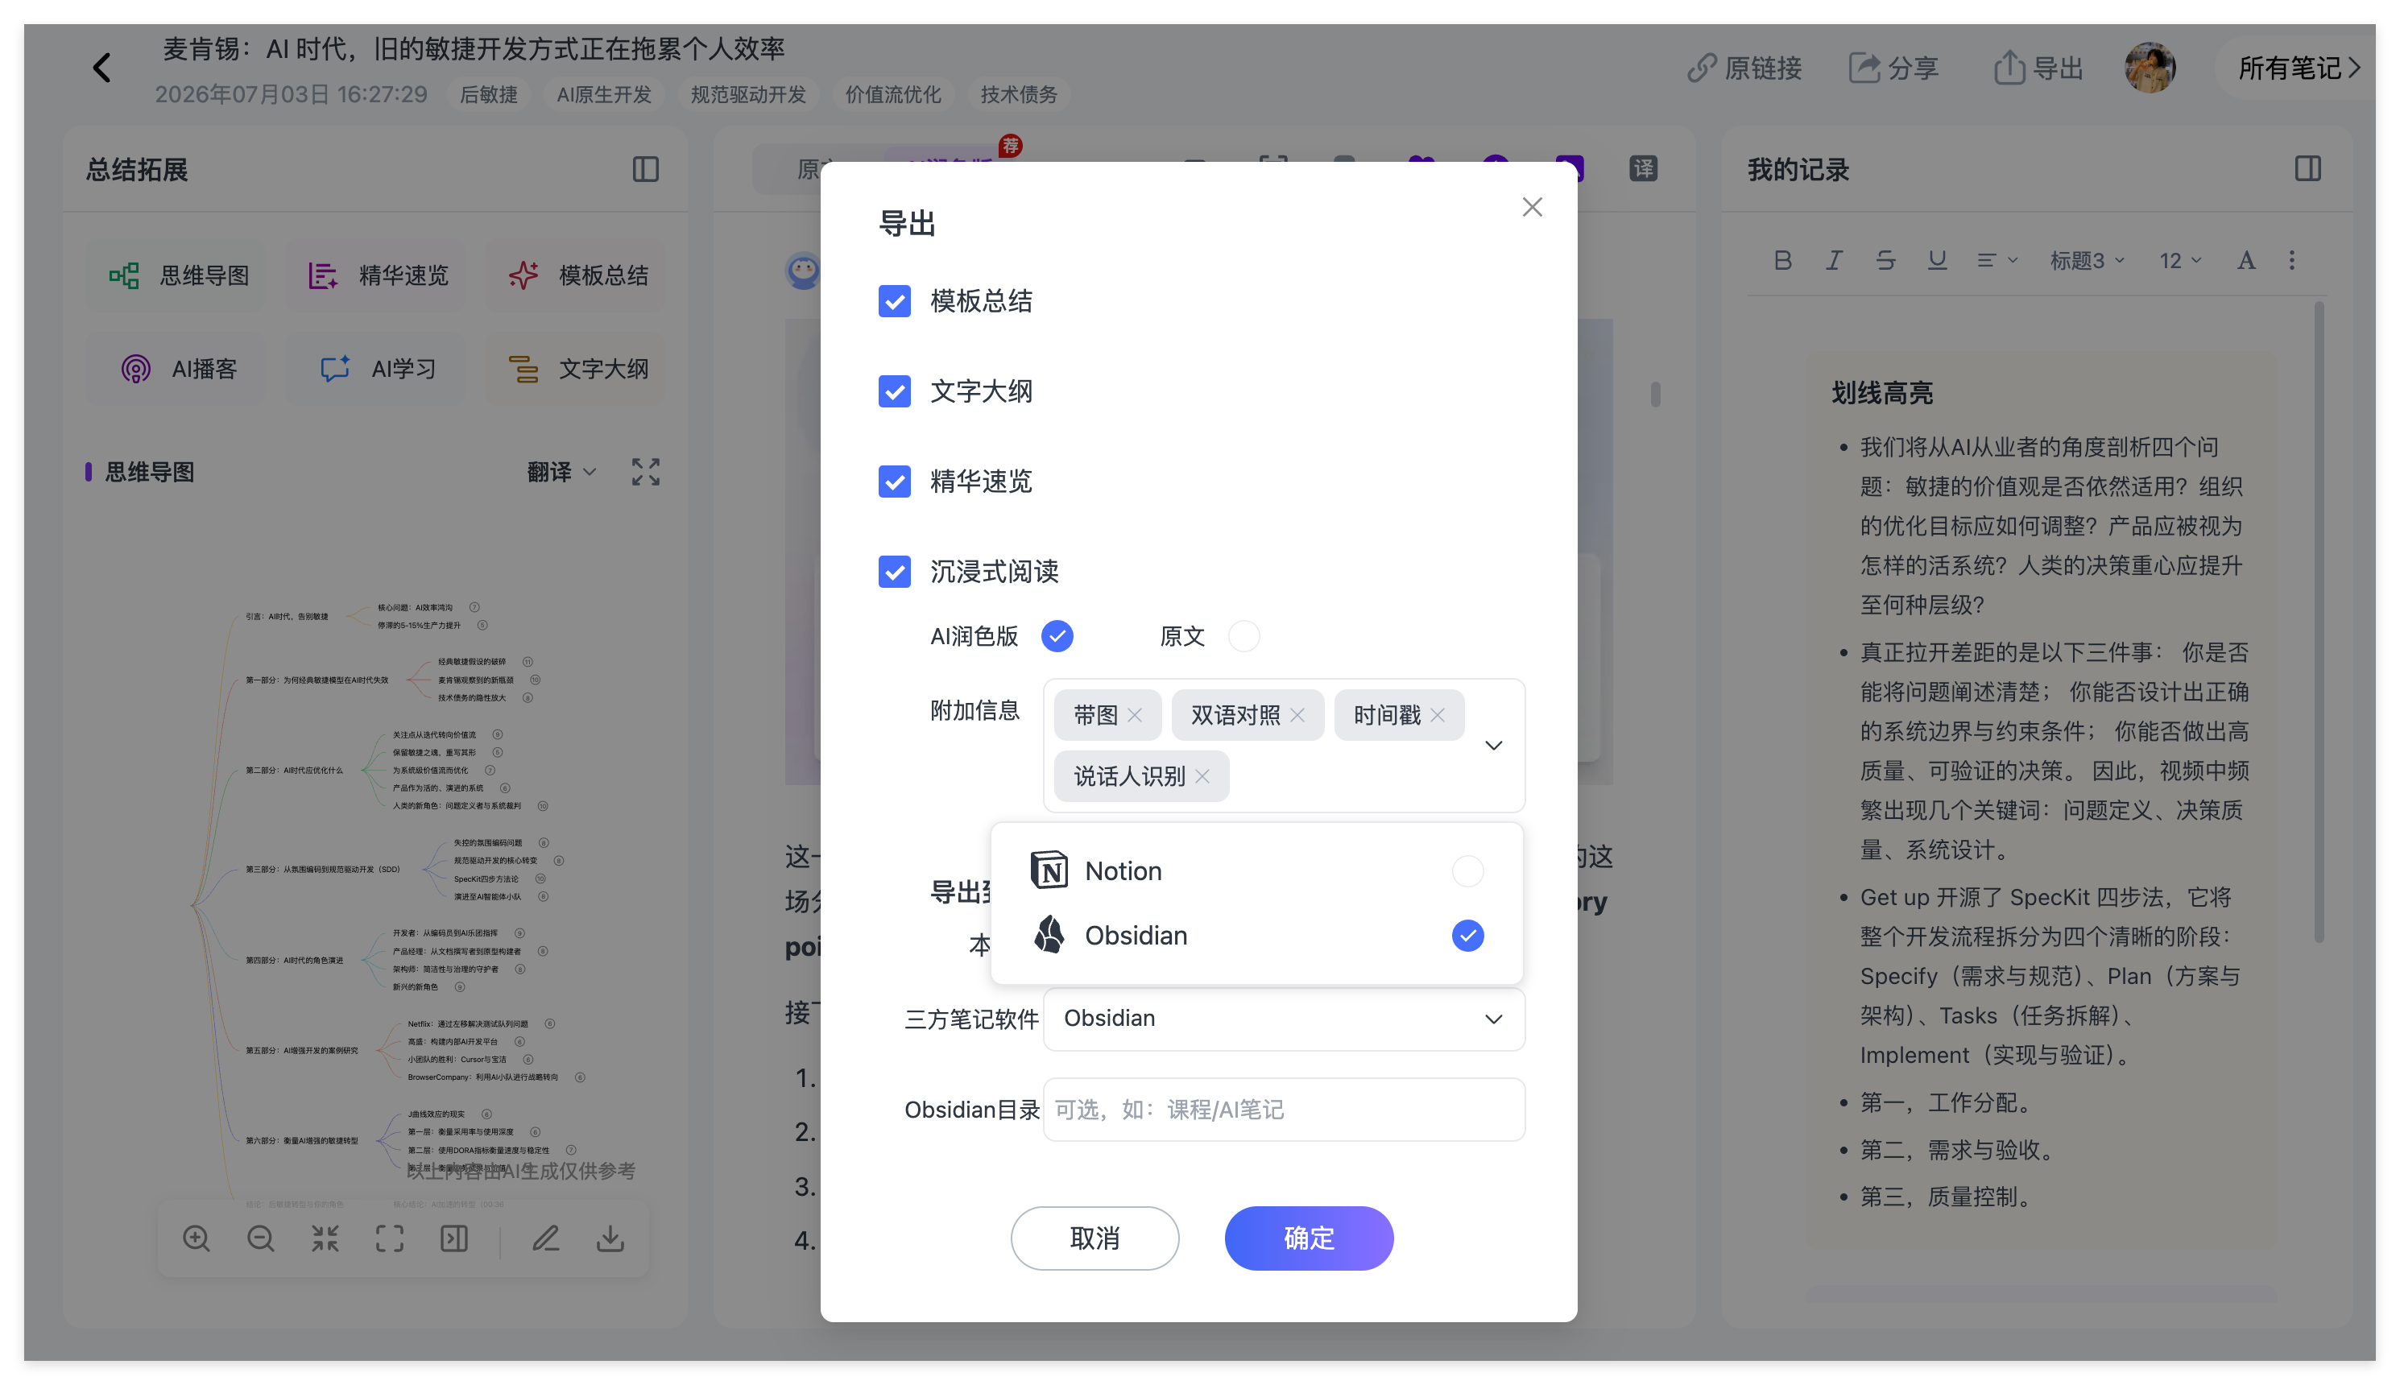2400x1385 pixels.
Task: Collapse the 我的记录 panel with layout icon
Action: (x=2307, y=169)
